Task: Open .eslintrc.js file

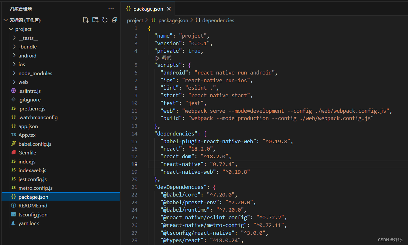Action: tap(30, 91)
